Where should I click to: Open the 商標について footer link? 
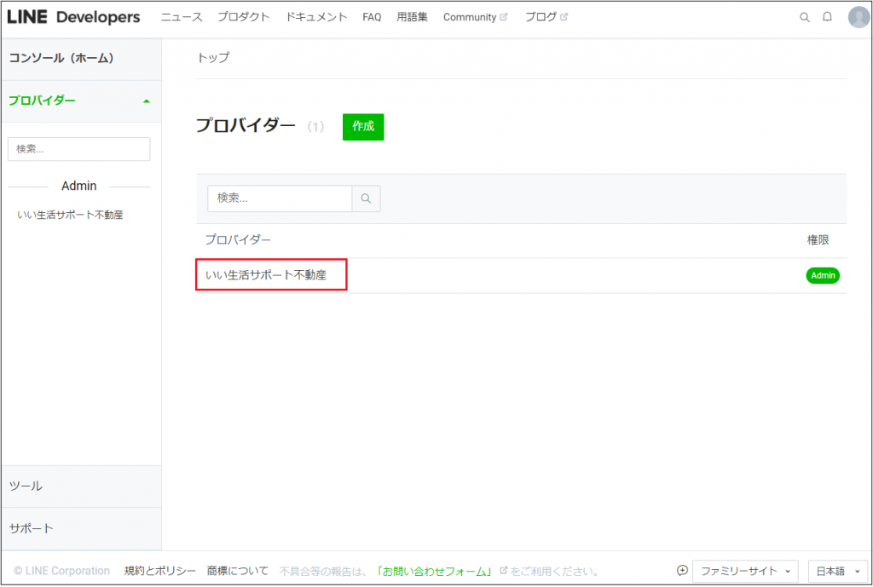click(238, 571)
